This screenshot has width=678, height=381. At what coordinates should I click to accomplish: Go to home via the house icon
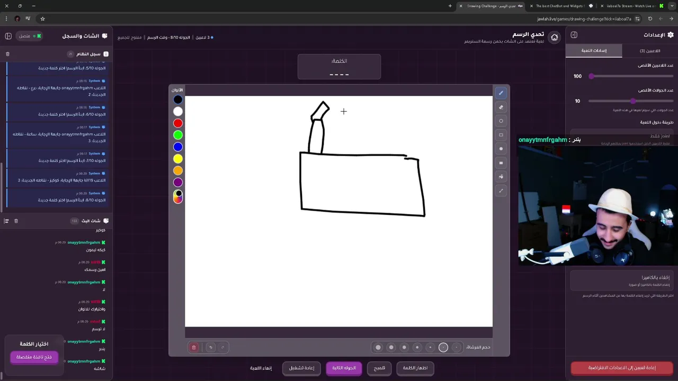[x=554, y=37]
